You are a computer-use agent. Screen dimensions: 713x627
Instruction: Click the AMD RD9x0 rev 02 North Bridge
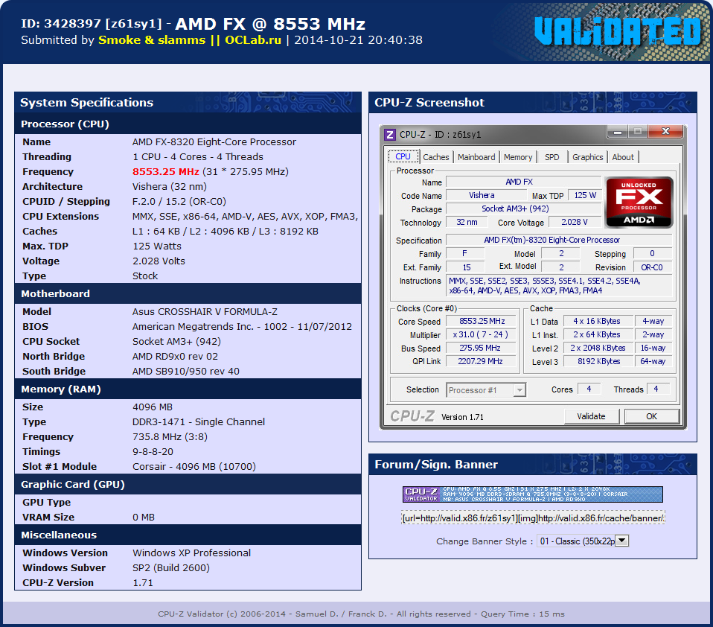[175, 356]
